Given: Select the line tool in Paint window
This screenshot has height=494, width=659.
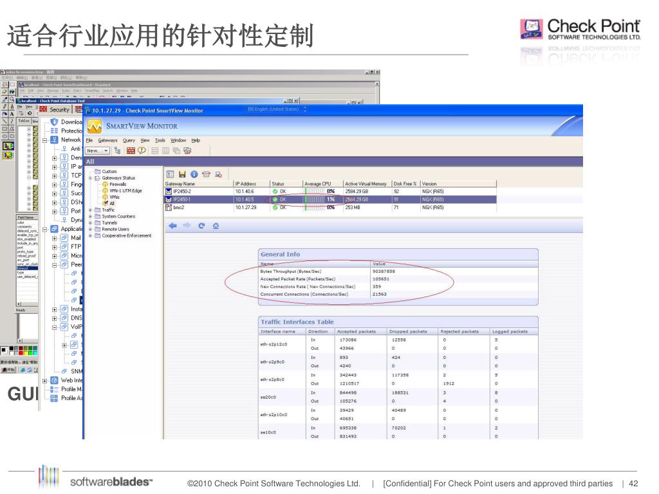Looking at the screenshot, I should (5, 121).
